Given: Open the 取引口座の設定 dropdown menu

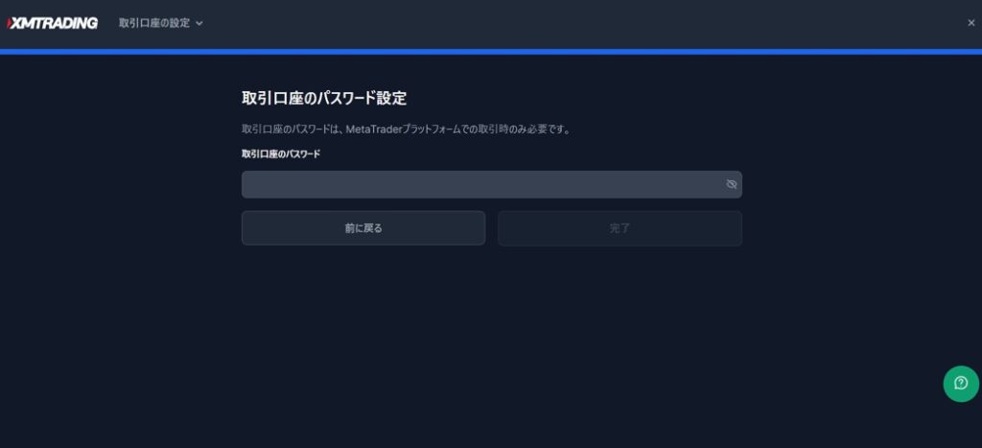Looking at the screenshot, I should (x=161, y=23).
